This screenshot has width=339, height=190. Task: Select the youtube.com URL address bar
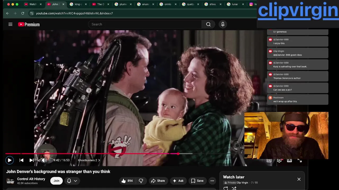[74, 13]
